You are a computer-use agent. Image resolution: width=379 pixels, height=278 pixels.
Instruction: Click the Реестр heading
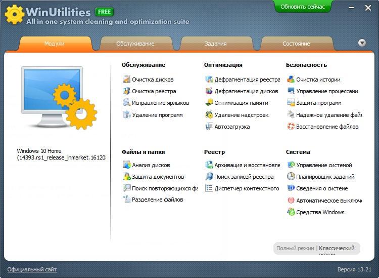point(214,152)
